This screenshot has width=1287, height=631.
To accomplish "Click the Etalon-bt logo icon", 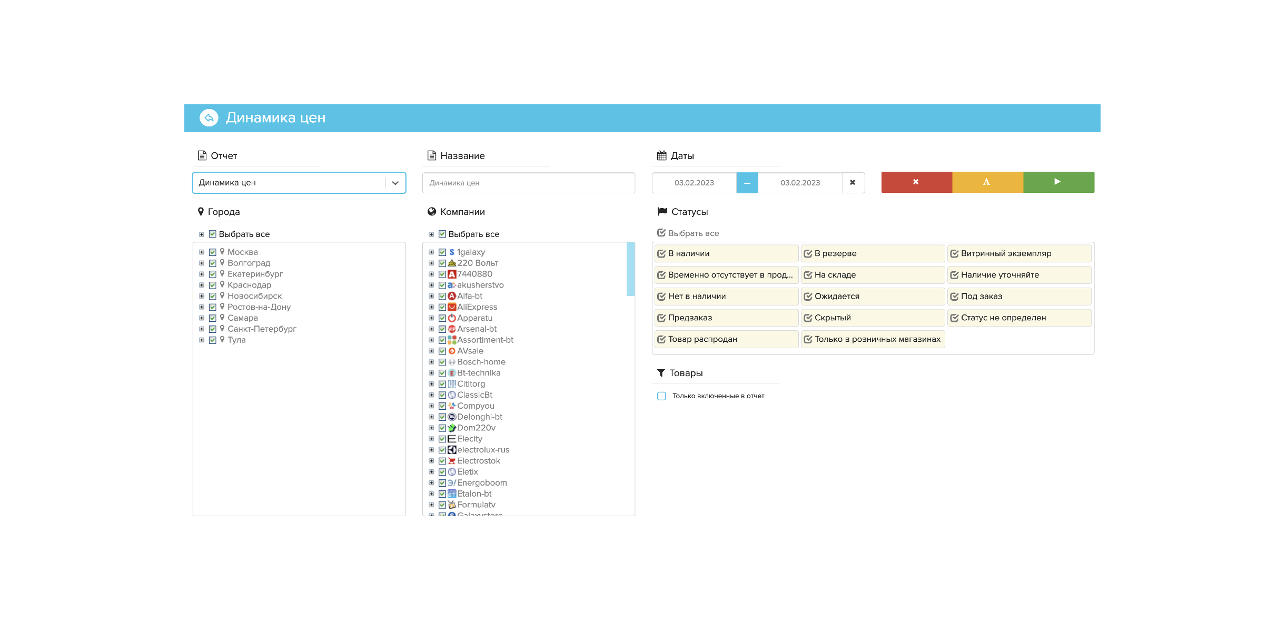I will pyautogui.click(x=452, y=494).
